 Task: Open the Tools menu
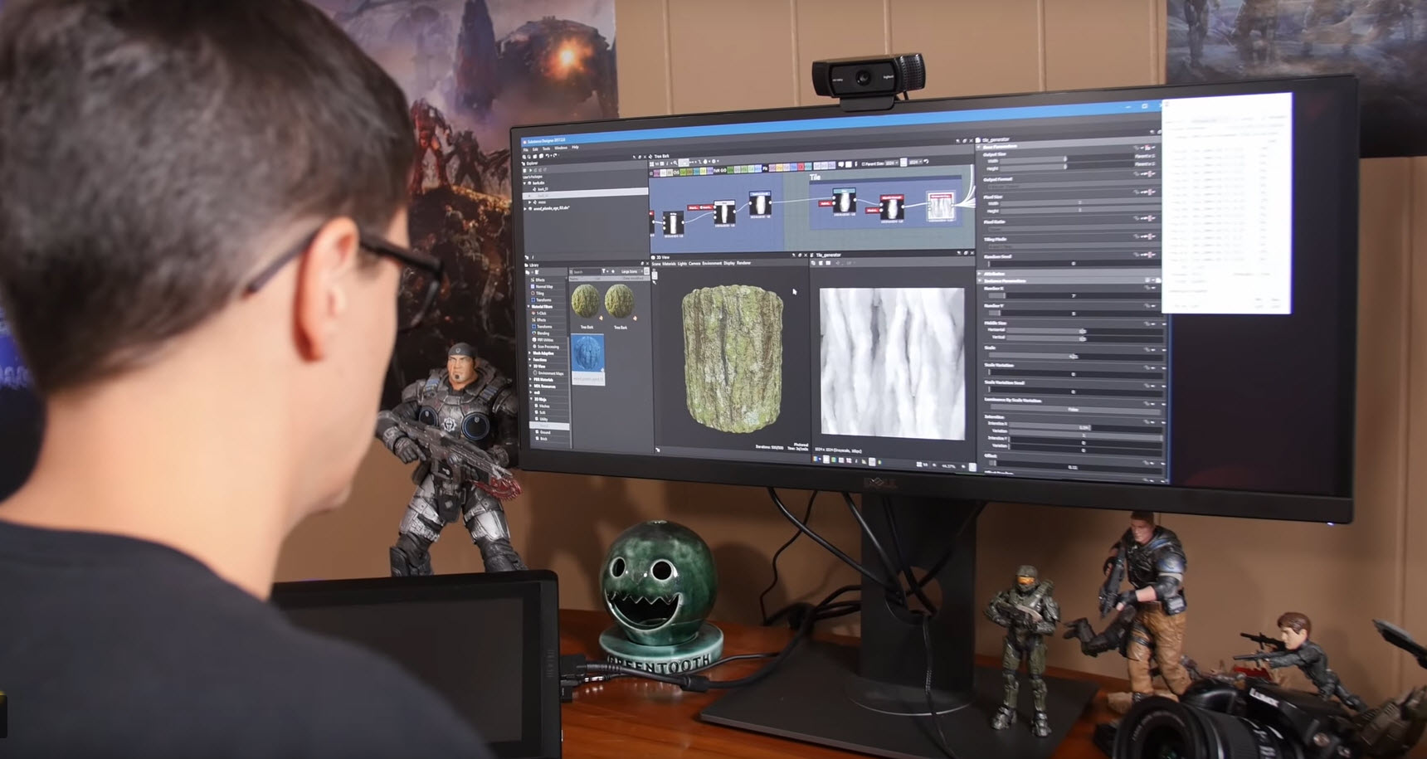547,149
